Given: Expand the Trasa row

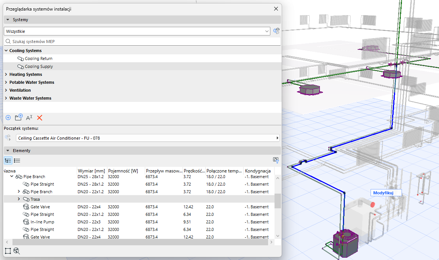Looking at the screenshot, I should [x=19, y=199].
